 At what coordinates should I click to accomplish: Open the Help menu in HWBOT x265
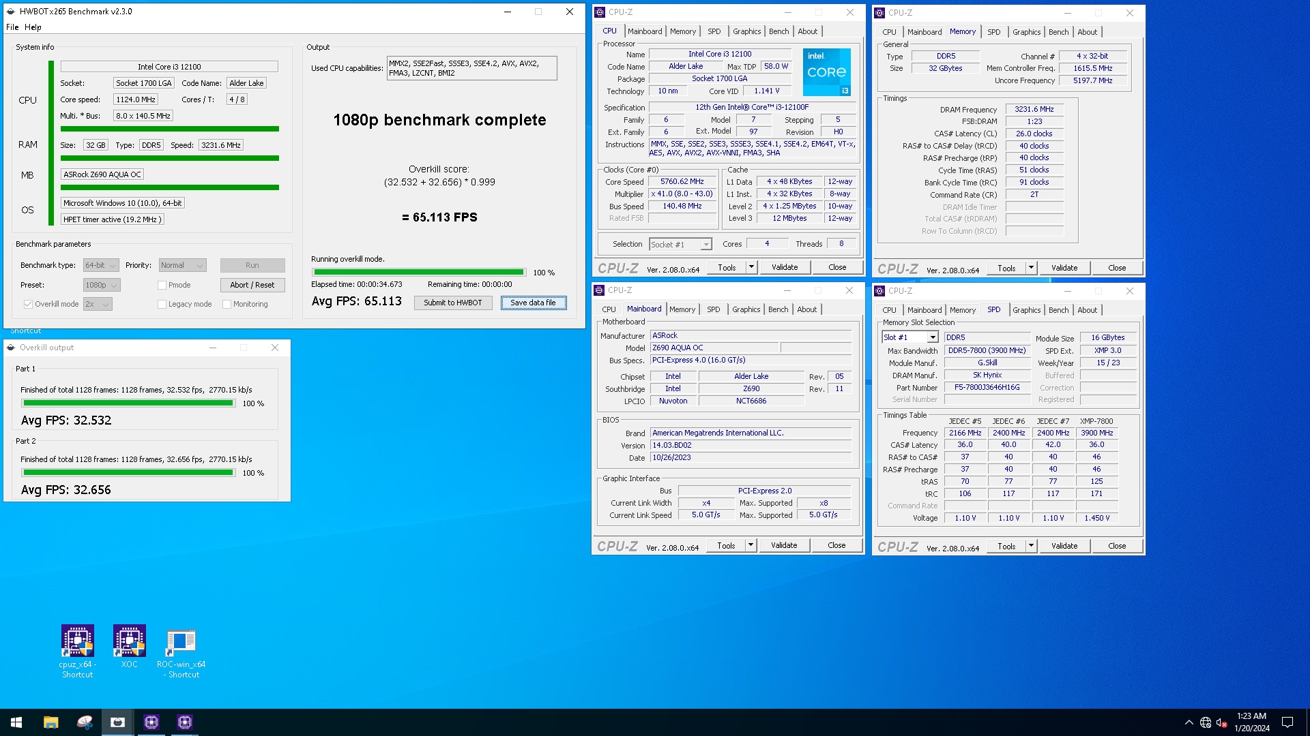(x=33, y=27)
